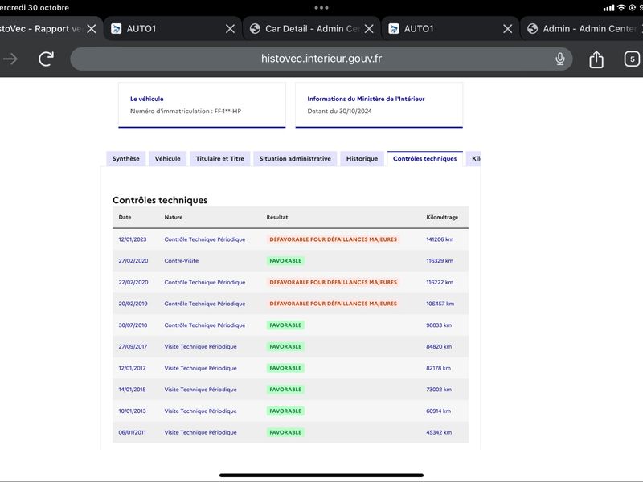The height and width of the screenshot is (482, 643).
Task: Click the Contrôles techniques section heading
Action: click(x=160, y=200)
